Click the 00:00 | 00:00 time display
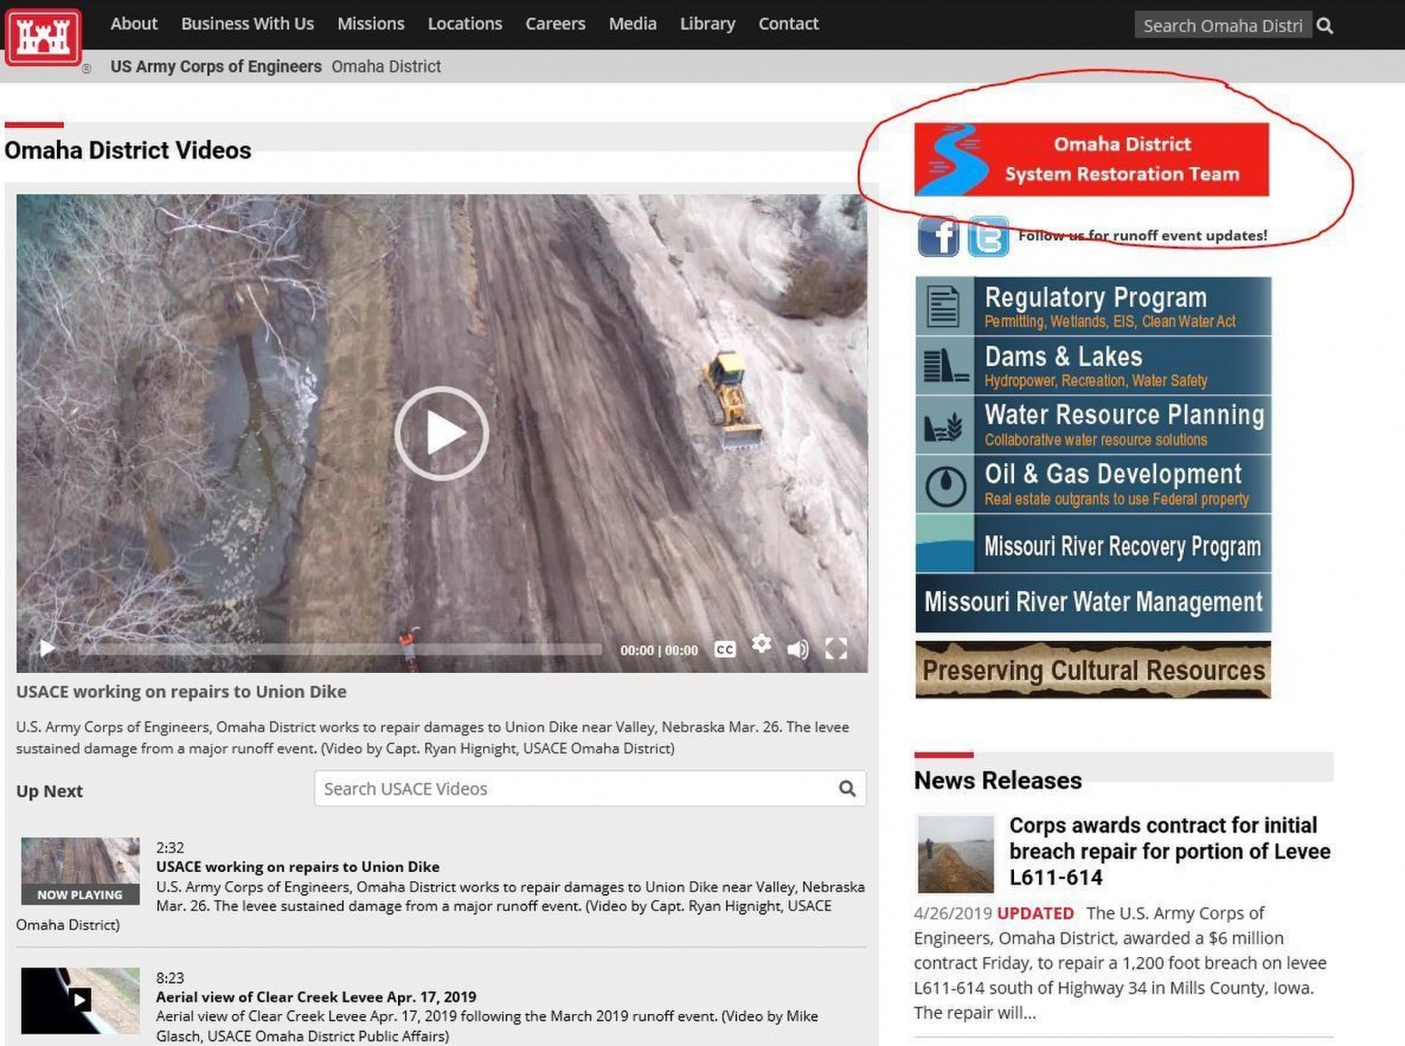Screen dimensions: 1405x1046 pyautogui.click(x=659, y=650)
